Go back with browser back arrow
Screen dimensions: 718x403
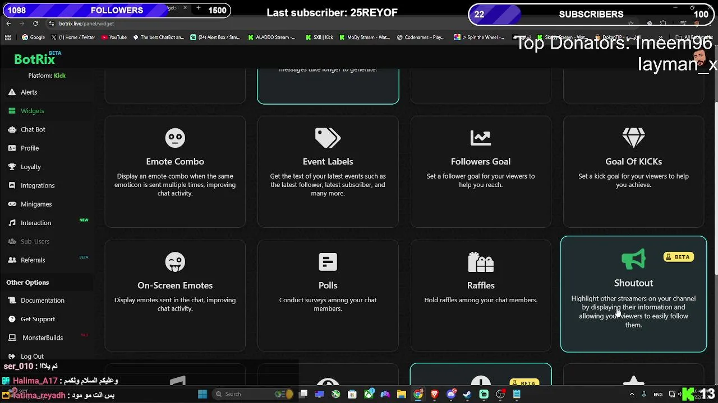(8, 24)
